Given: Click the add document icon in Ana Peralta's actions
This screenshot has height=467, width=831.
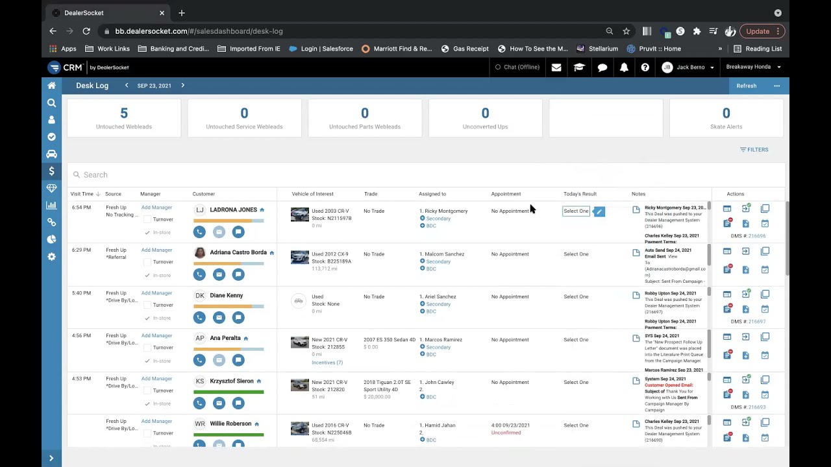Looking at the screenshot, I should [x=746, y=355].
